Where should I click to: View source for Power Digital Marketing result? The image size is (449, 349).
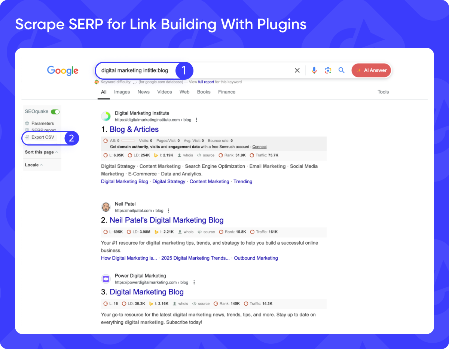click(x=201, y=304)
